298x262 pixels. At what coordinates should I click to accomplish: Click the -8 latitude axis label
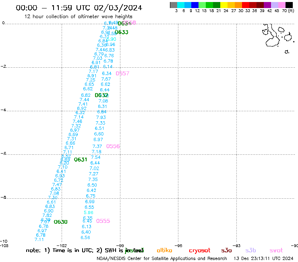(x=3, y=197)
